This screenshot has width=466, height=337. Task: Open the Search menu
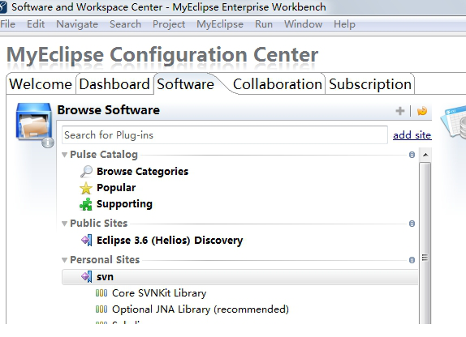pos(125,24)
